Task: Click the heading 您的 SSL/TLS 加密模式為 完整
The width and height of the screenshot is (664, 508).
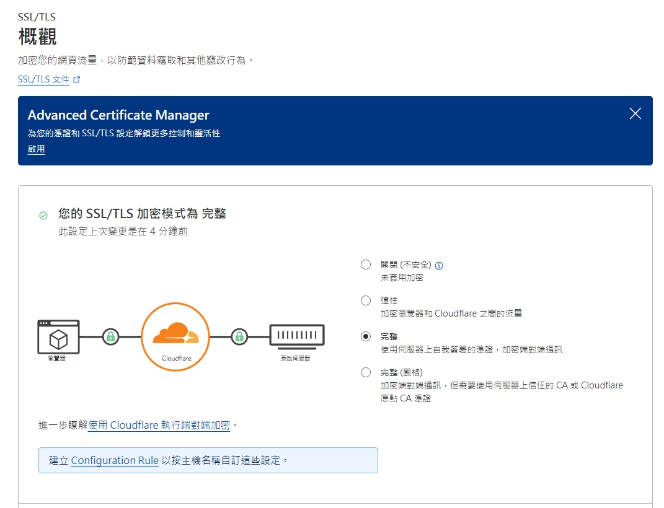Action: click(x=143, y=214)
